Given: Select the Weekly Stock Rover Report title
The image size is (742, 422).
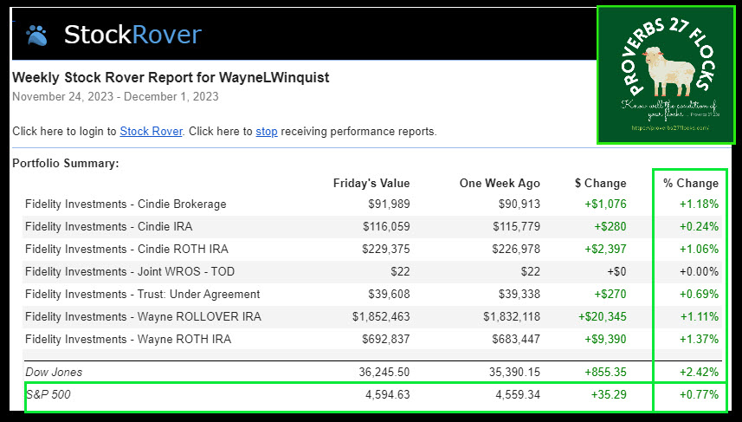Looking at the screenshot, I should point(171,78).
